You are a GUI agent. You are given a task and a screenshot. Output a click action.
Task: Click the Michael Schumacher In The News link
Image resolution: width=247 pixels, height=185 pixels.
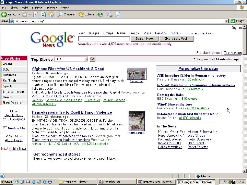pyautogui.click(x=202, y=132)
